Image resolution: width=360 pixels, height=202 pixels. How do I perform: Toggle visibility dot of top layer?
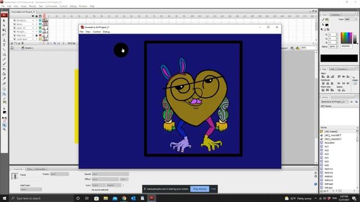click(x=33, y=20)
